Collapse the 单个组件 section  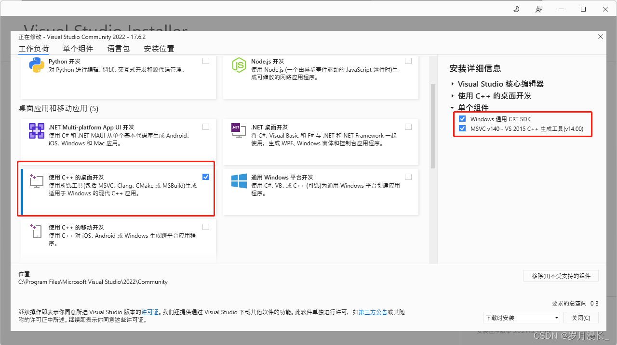click(452, 108)
